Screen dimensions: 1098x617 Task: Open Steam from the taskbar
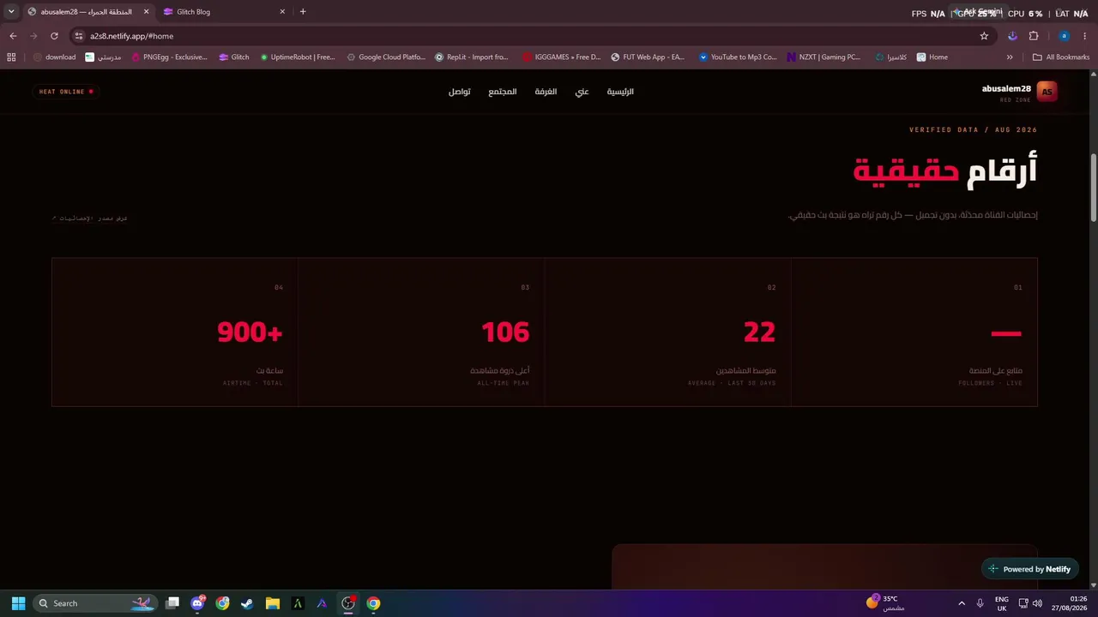tap(247, 603)
